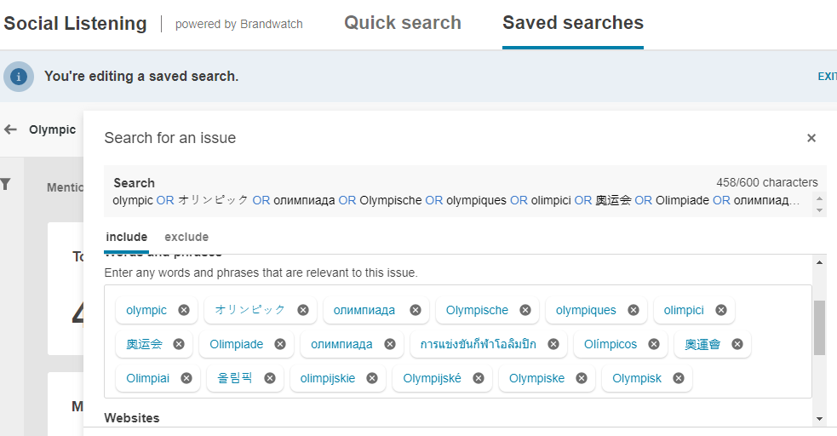The height and width of the screenshot is (436, 837).
Task: Remove the "Olimpiai" keyword chip
Action: [186, 378]
